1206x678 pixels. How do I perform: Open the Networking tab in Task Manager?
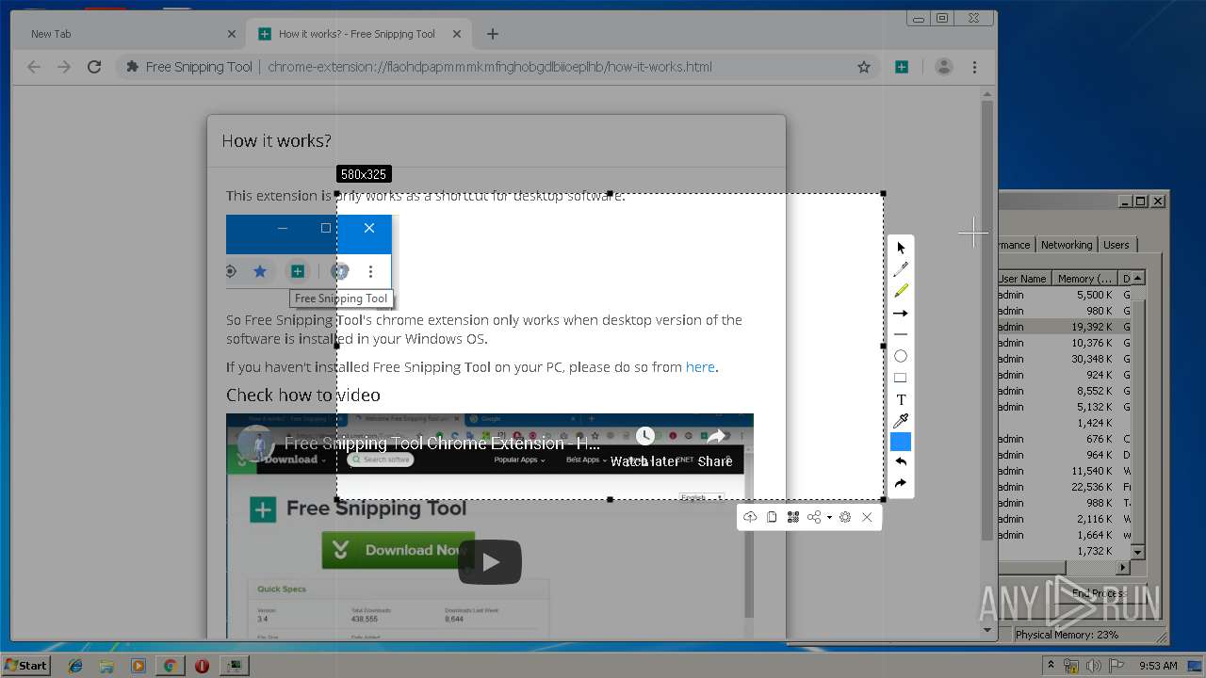[x=1067, y=245]
